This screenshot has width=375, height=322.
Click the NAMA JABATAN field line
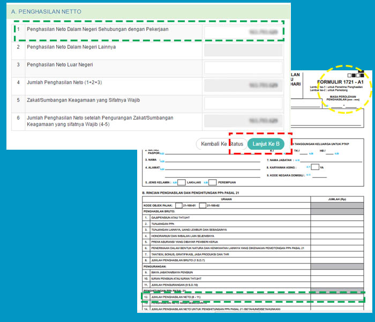[331, 160]
